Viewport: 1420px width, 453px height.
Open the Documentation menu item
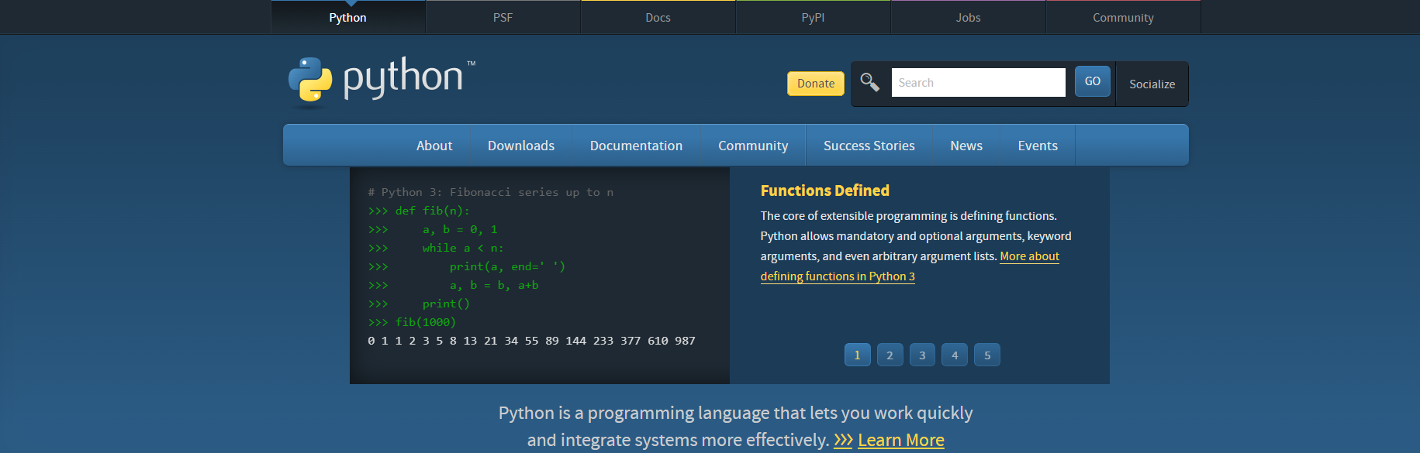[x=636, y=146]
